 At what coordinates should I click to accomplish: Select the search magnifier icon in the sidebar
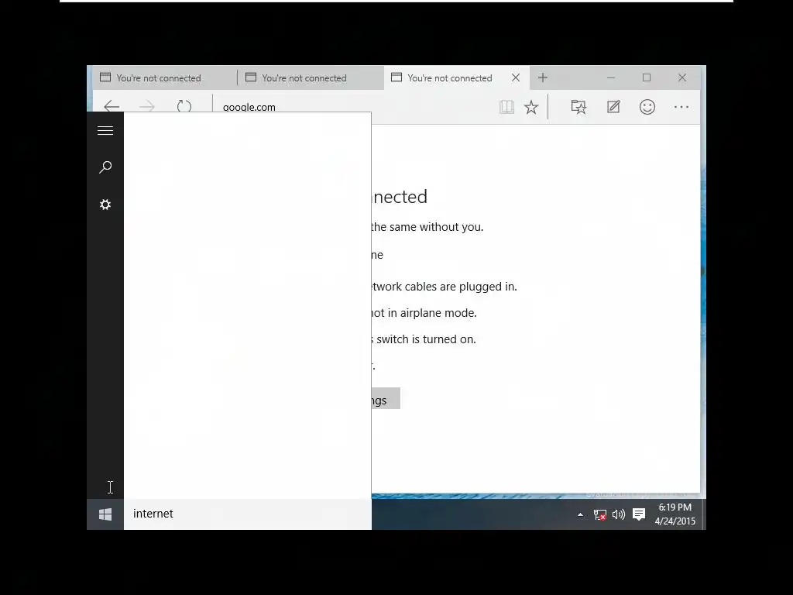105,167
